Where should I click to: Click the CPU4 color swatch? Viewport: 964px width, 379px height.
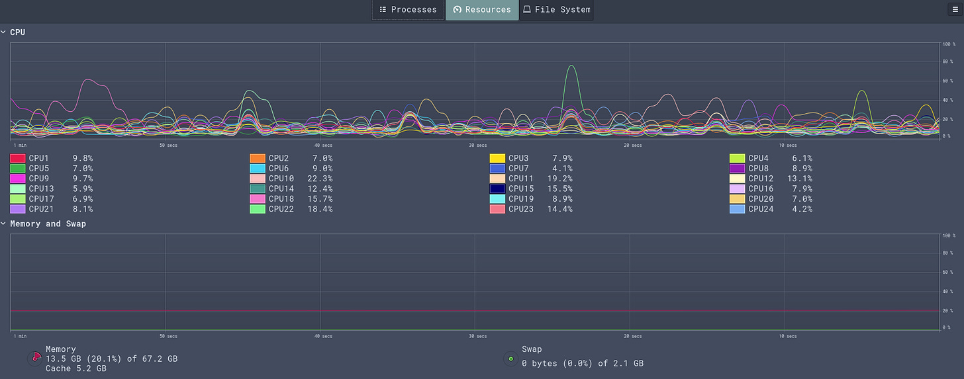click(738, 158)
